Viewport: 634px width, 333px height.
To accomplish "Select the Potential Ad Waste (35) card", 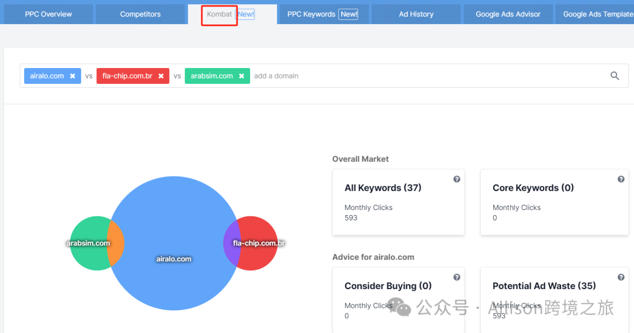I will tap(554, 300).
